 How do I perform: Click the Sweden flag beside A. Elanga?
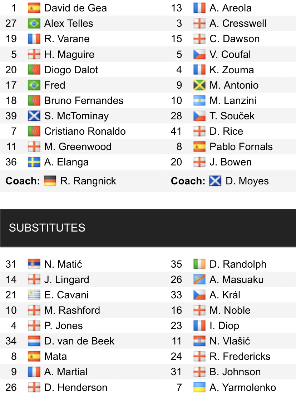(x=34, y=162)
